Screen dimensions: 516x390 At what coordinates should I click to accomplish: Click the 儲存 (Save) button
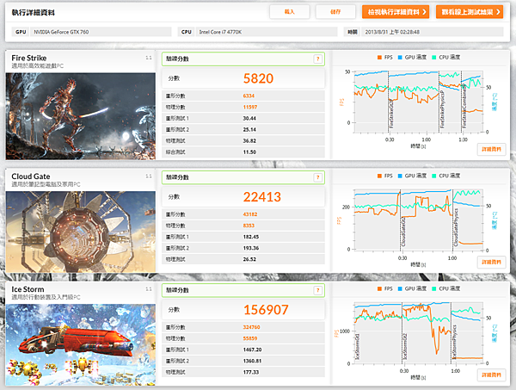335,12
